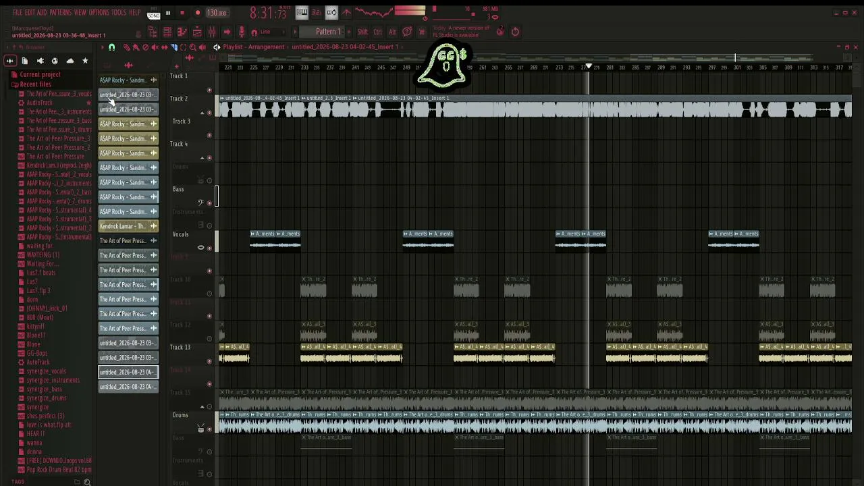Click the typing keyboard piano icon
The height and width of the screenshot is (486, 864).
[302, 12]
